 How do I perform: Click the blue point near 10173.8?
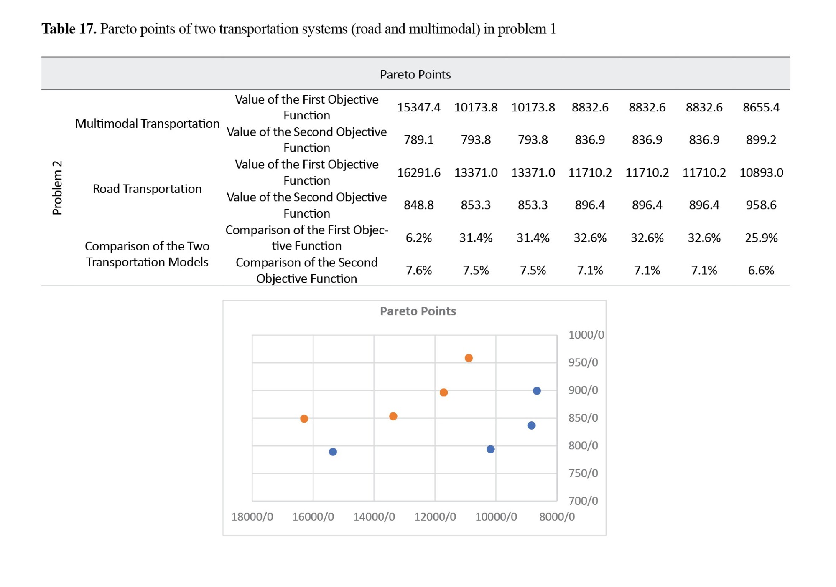pyautogui.click(x=491, y=449)
